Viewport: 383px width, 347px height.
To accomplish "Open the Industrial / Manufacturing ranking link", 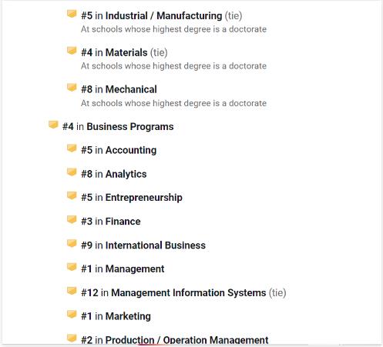I will tap(162, 15).
